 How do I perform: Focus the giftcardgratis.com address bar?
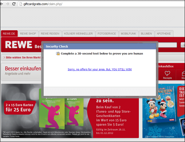click(101, 4)
